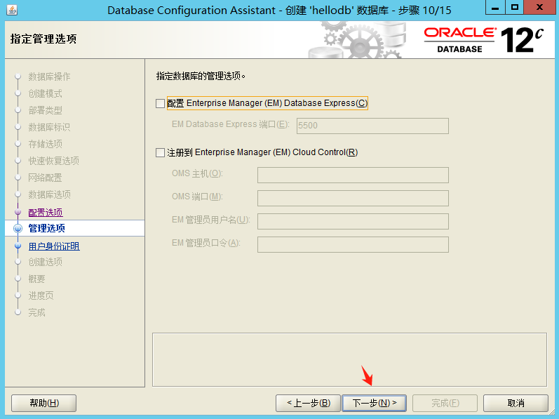Click 概要 step in sidebar
This screenshot has width=559, height=419.
click(x=36, y=279)
